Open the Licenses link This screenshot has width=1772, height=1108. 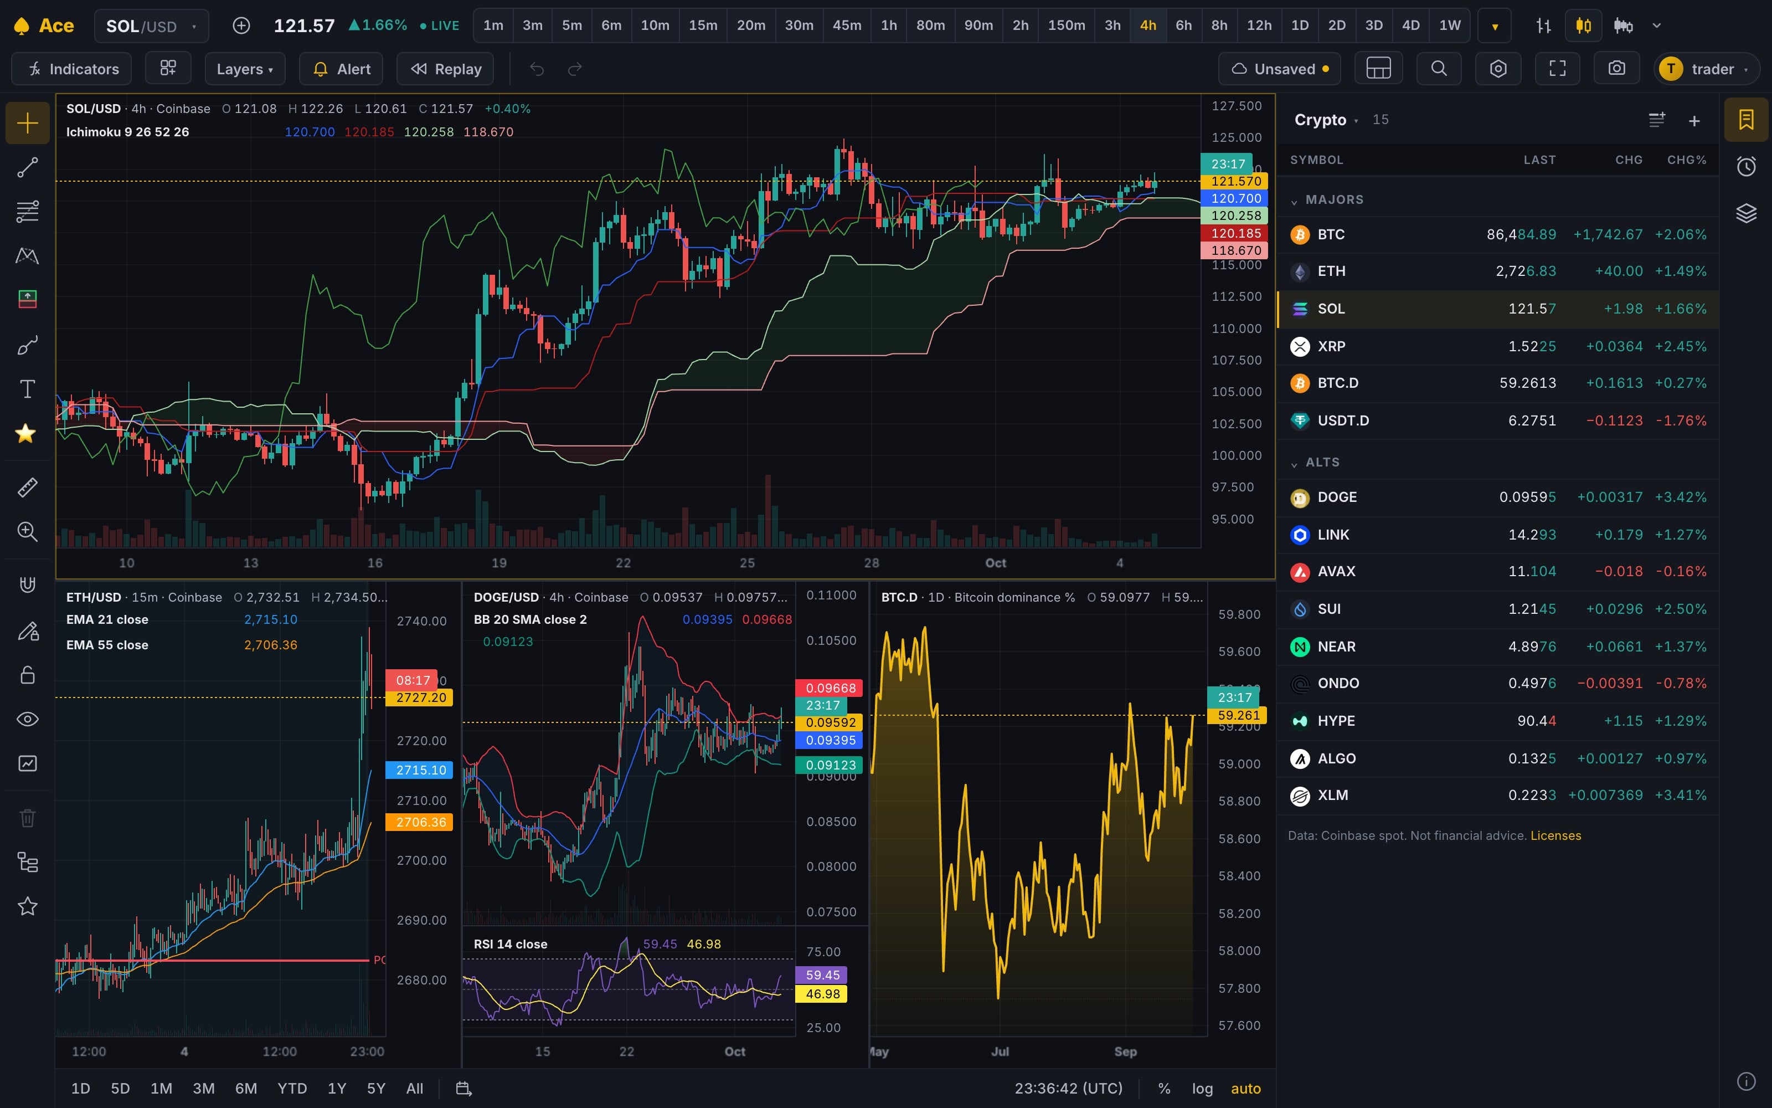click(1555, 835)
